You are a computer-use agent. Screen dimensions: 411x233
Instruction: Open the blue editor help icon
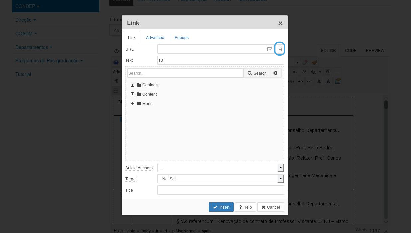pos(116,62)
